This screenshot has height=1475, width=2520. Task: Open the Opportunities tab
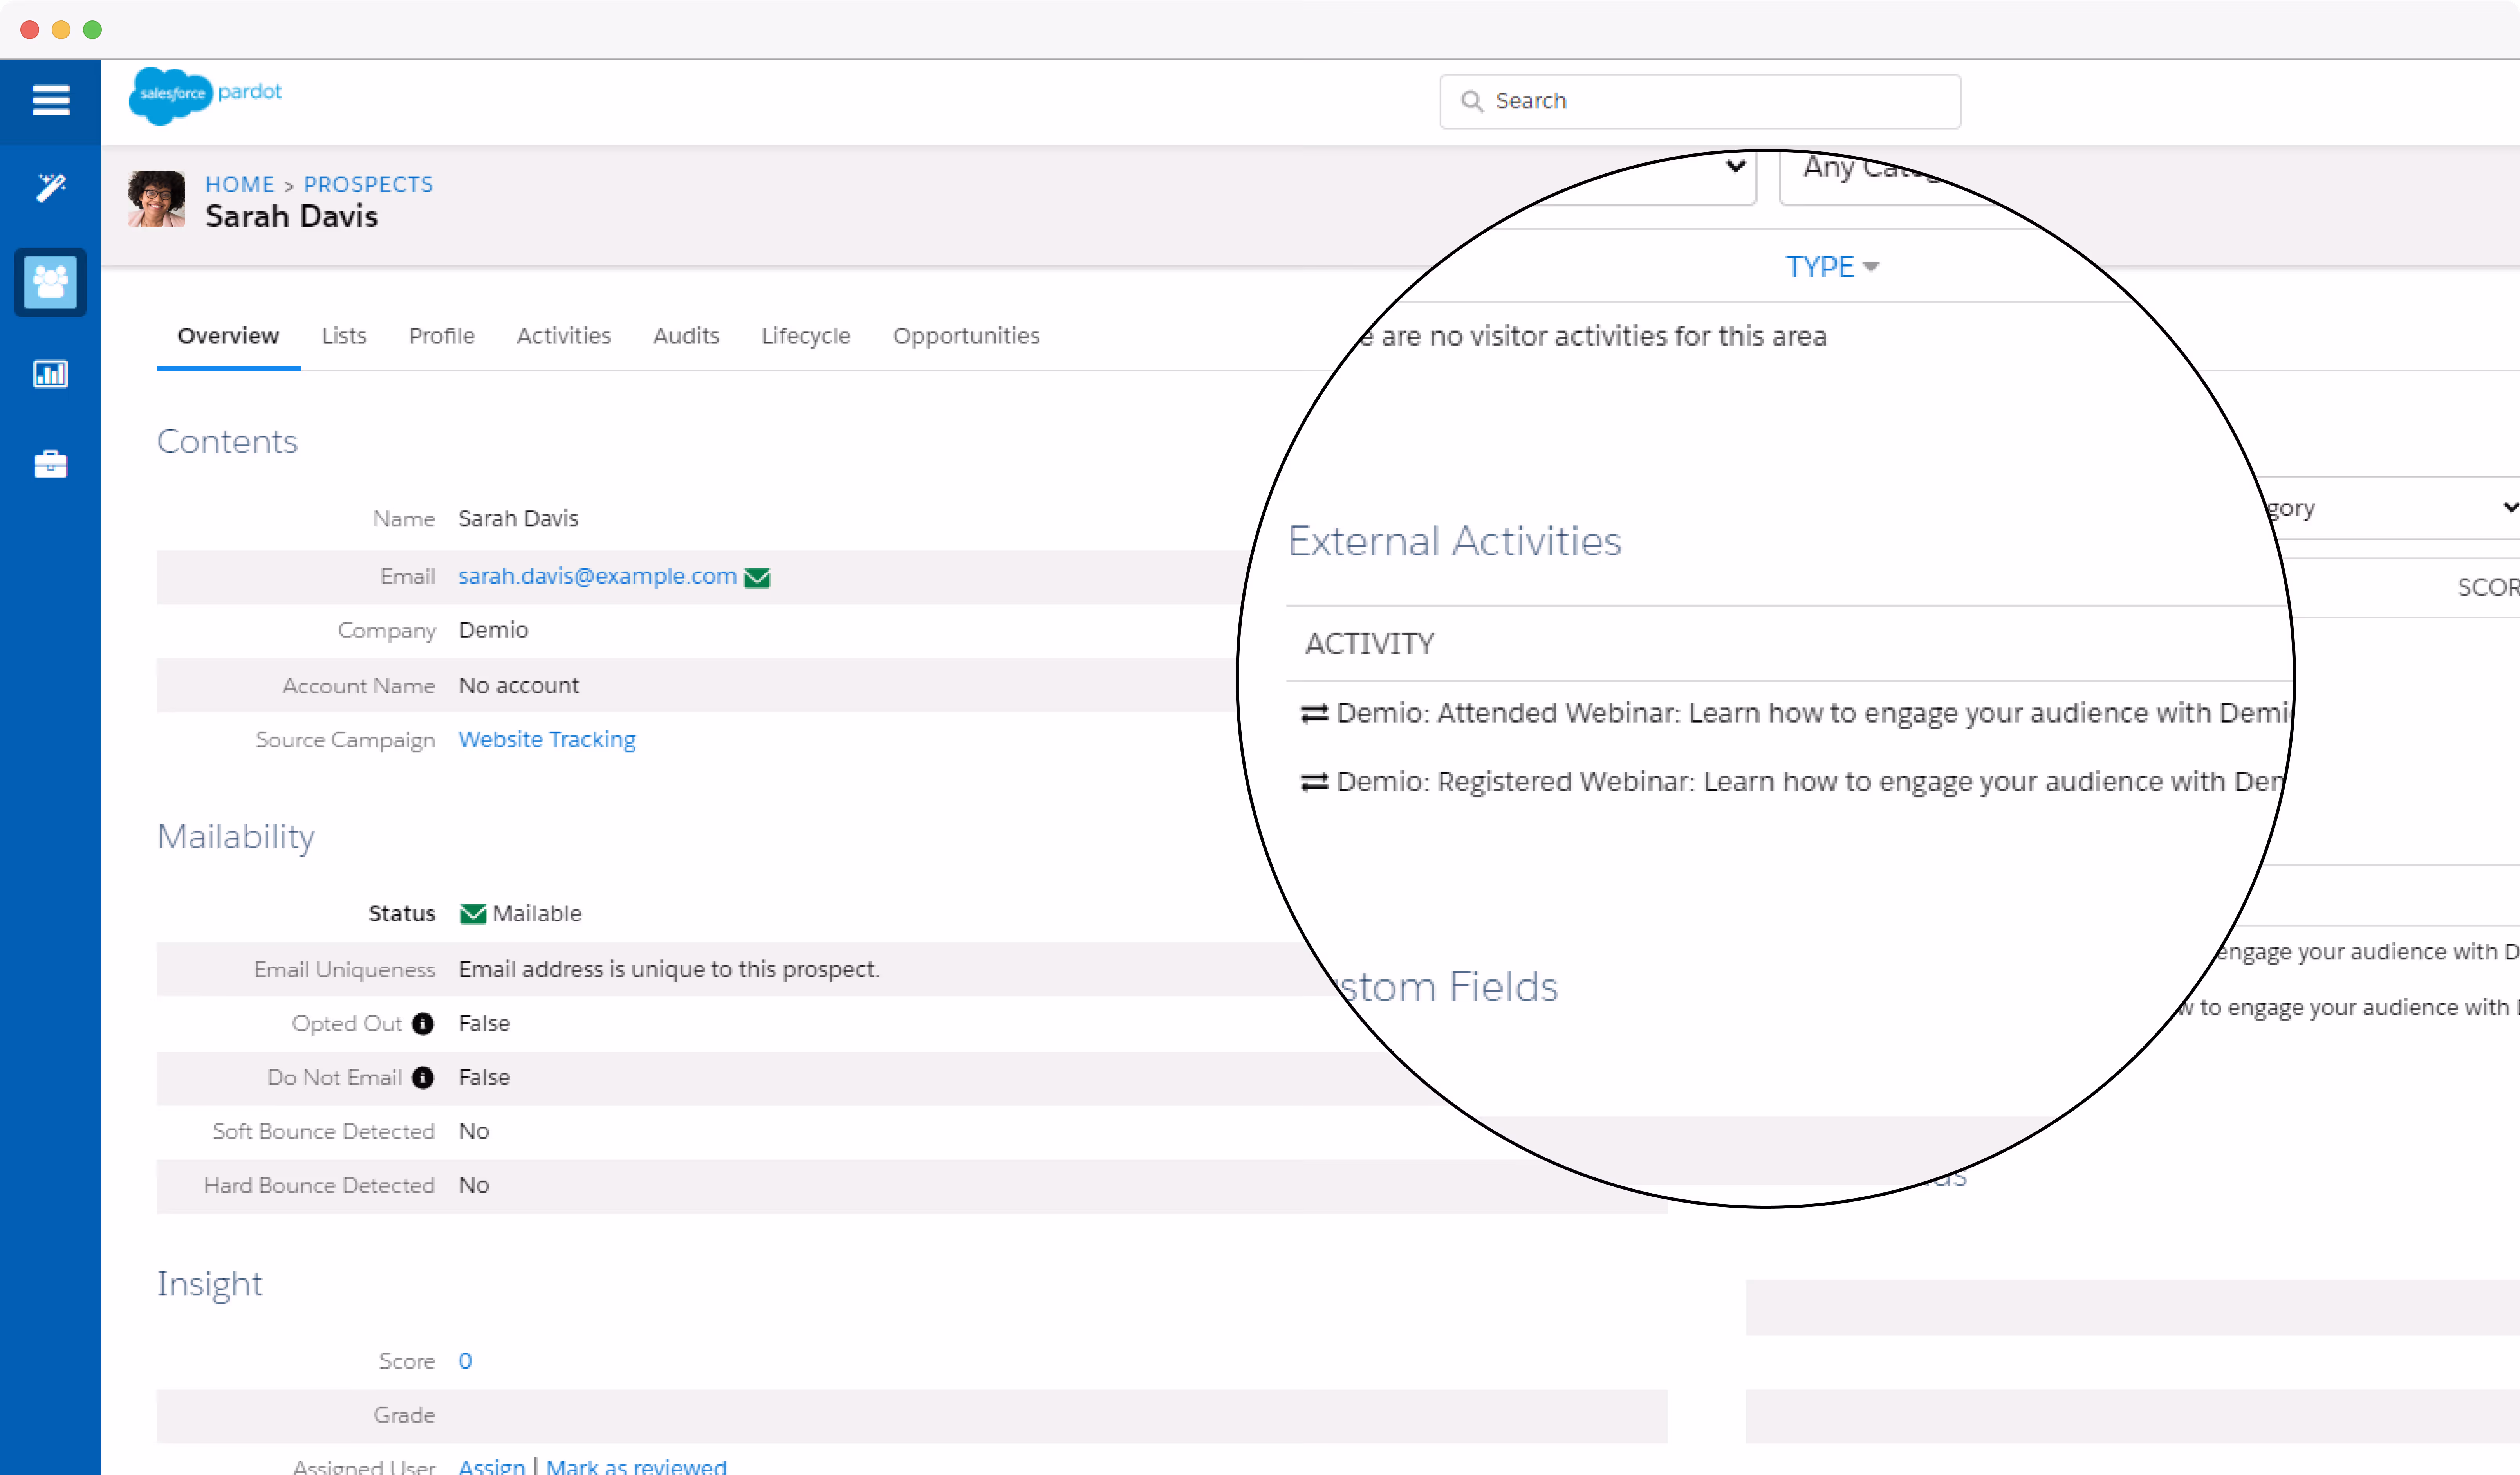click(x=965, y=336)
